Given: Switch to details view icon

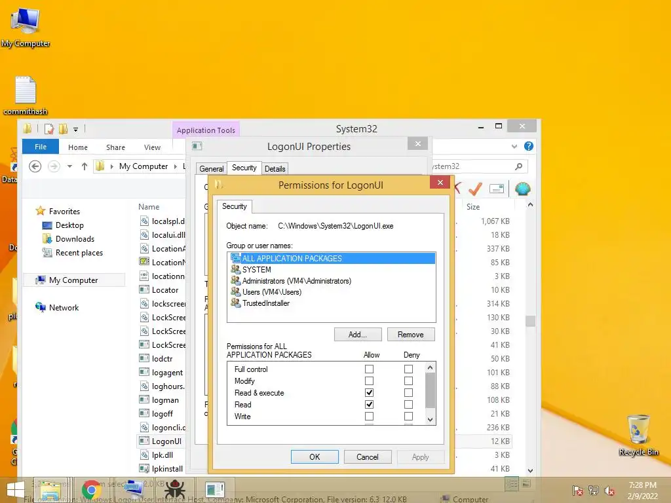Looking at the screenshot, I should click(x=512, y=484).
